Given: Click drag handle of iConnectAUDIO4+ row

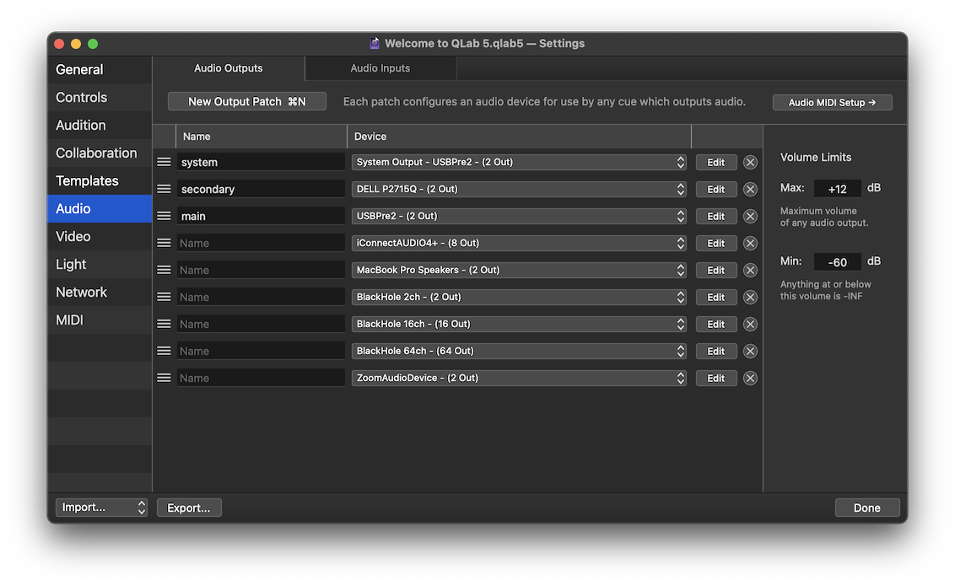Looking at the screenshot, I should coord(164,243).
